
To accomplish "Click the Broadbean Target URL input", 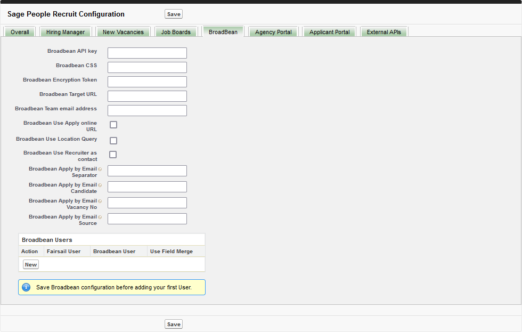I will point(147,96).
